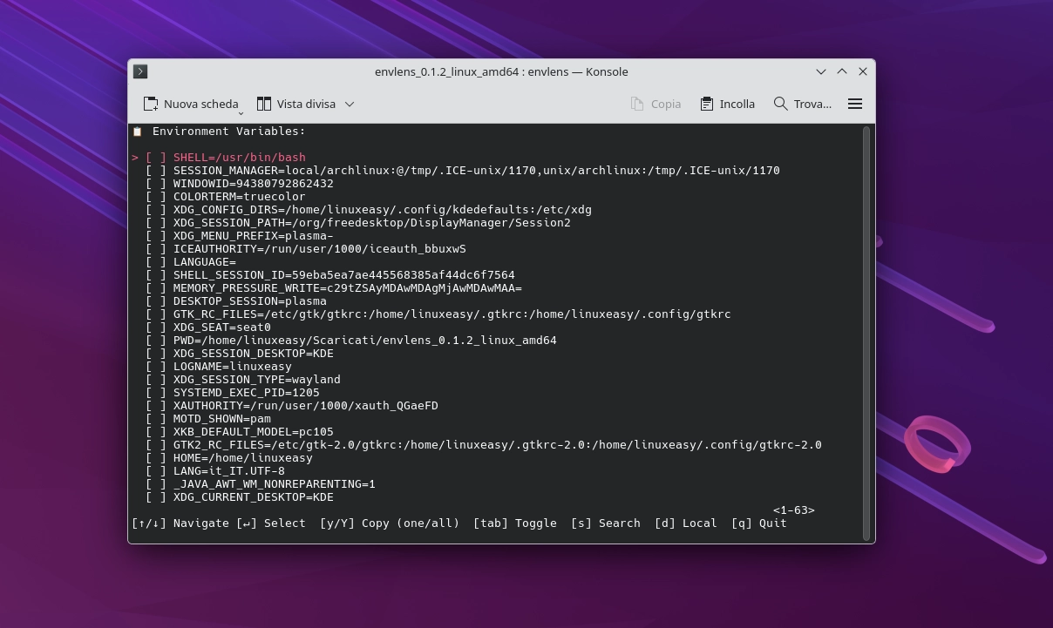Click the document icon beside Environment Variables header
The height and width of the screenshot is (628, 1053).
click(x=136, y=131)
